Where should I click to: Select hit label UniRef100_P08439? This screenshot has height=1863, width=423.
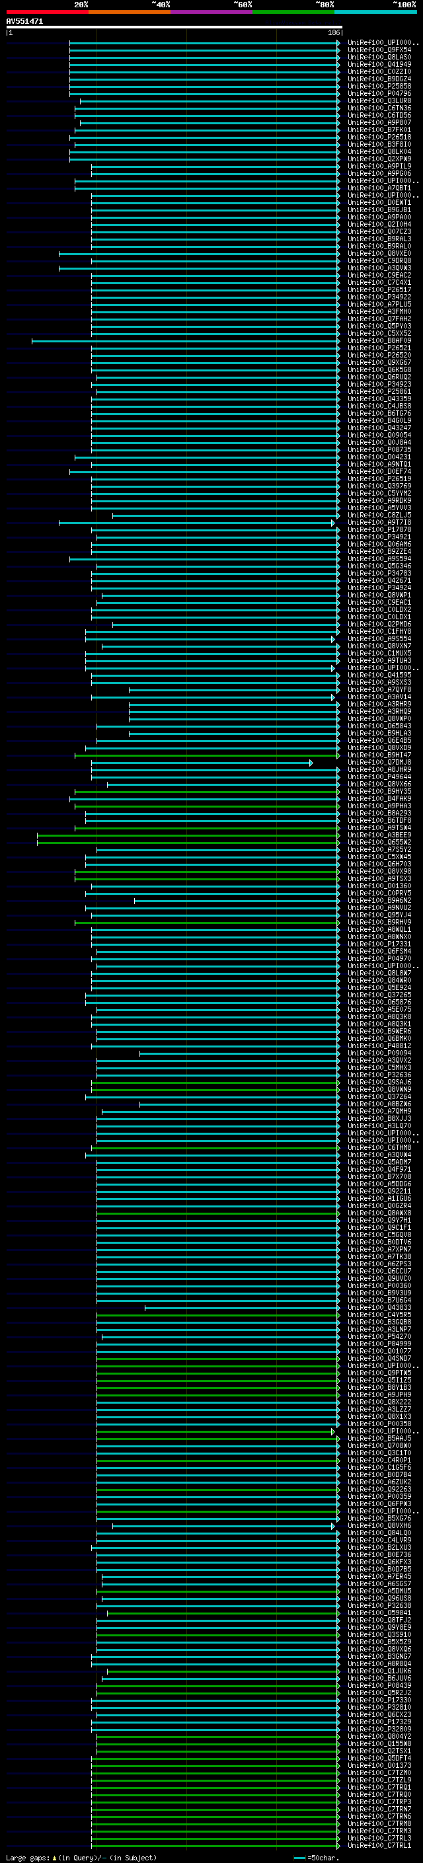[x=379, y=1686]
